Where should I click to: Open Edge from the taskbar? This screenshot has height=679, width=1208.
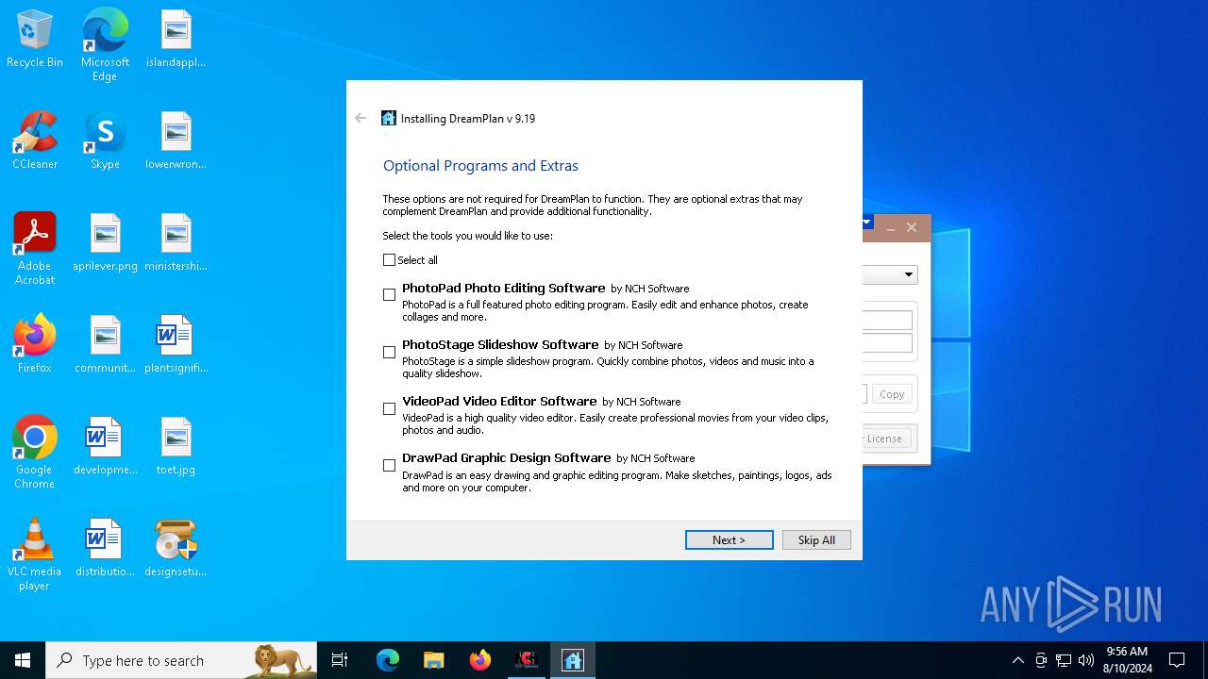pyautogui.click(x=388, y=660)
